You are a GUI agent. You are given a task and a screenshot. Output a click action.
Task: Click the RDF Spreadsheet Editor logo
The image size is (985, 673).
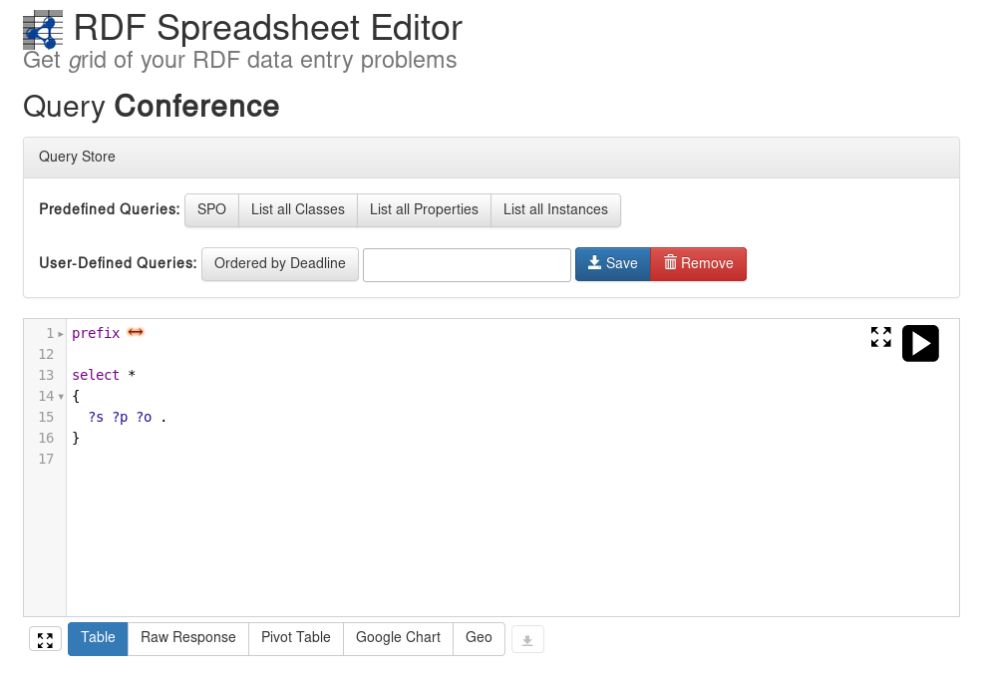point(43,30)
